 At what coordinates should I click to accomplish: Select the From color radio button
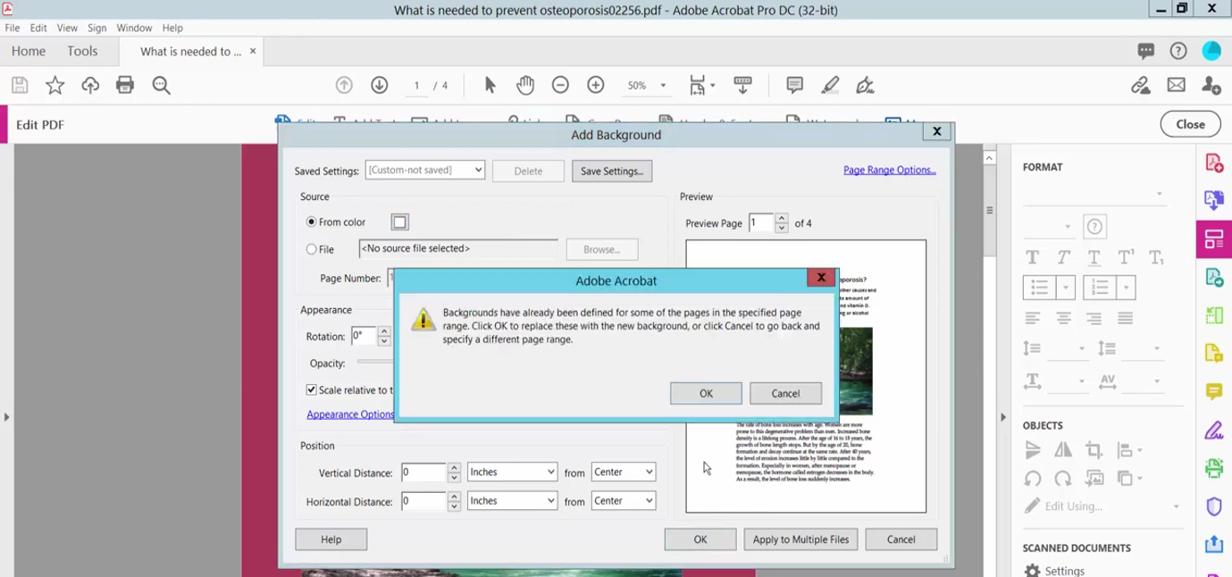click(x=312, y=222)
